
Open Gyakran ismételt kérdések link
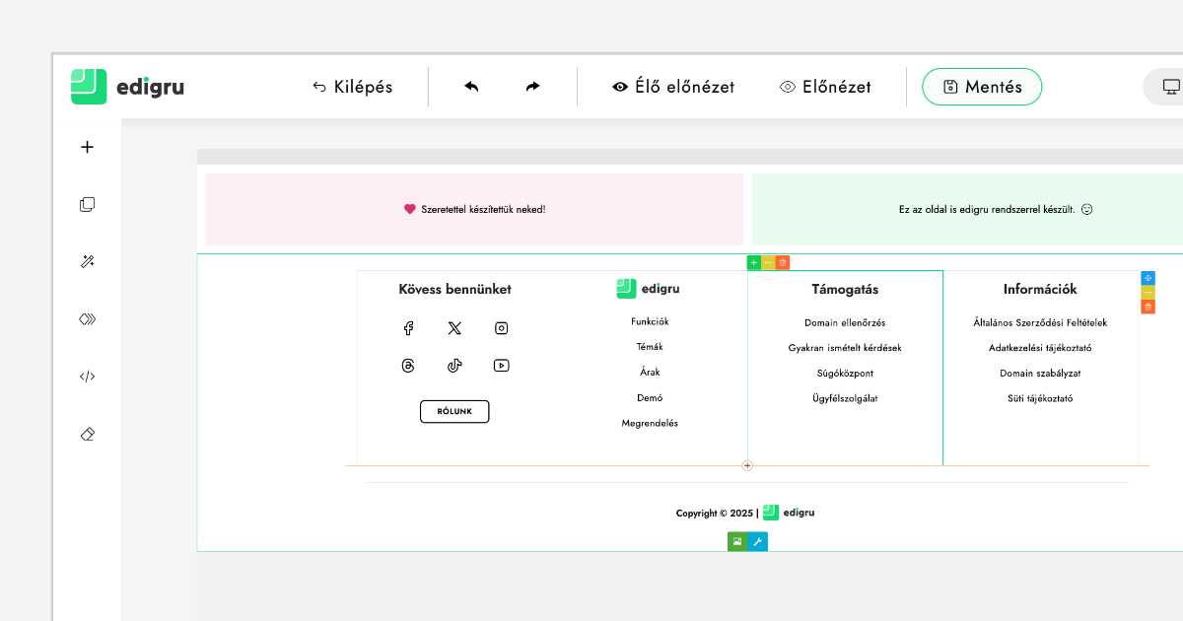click(x=845, y=348)
